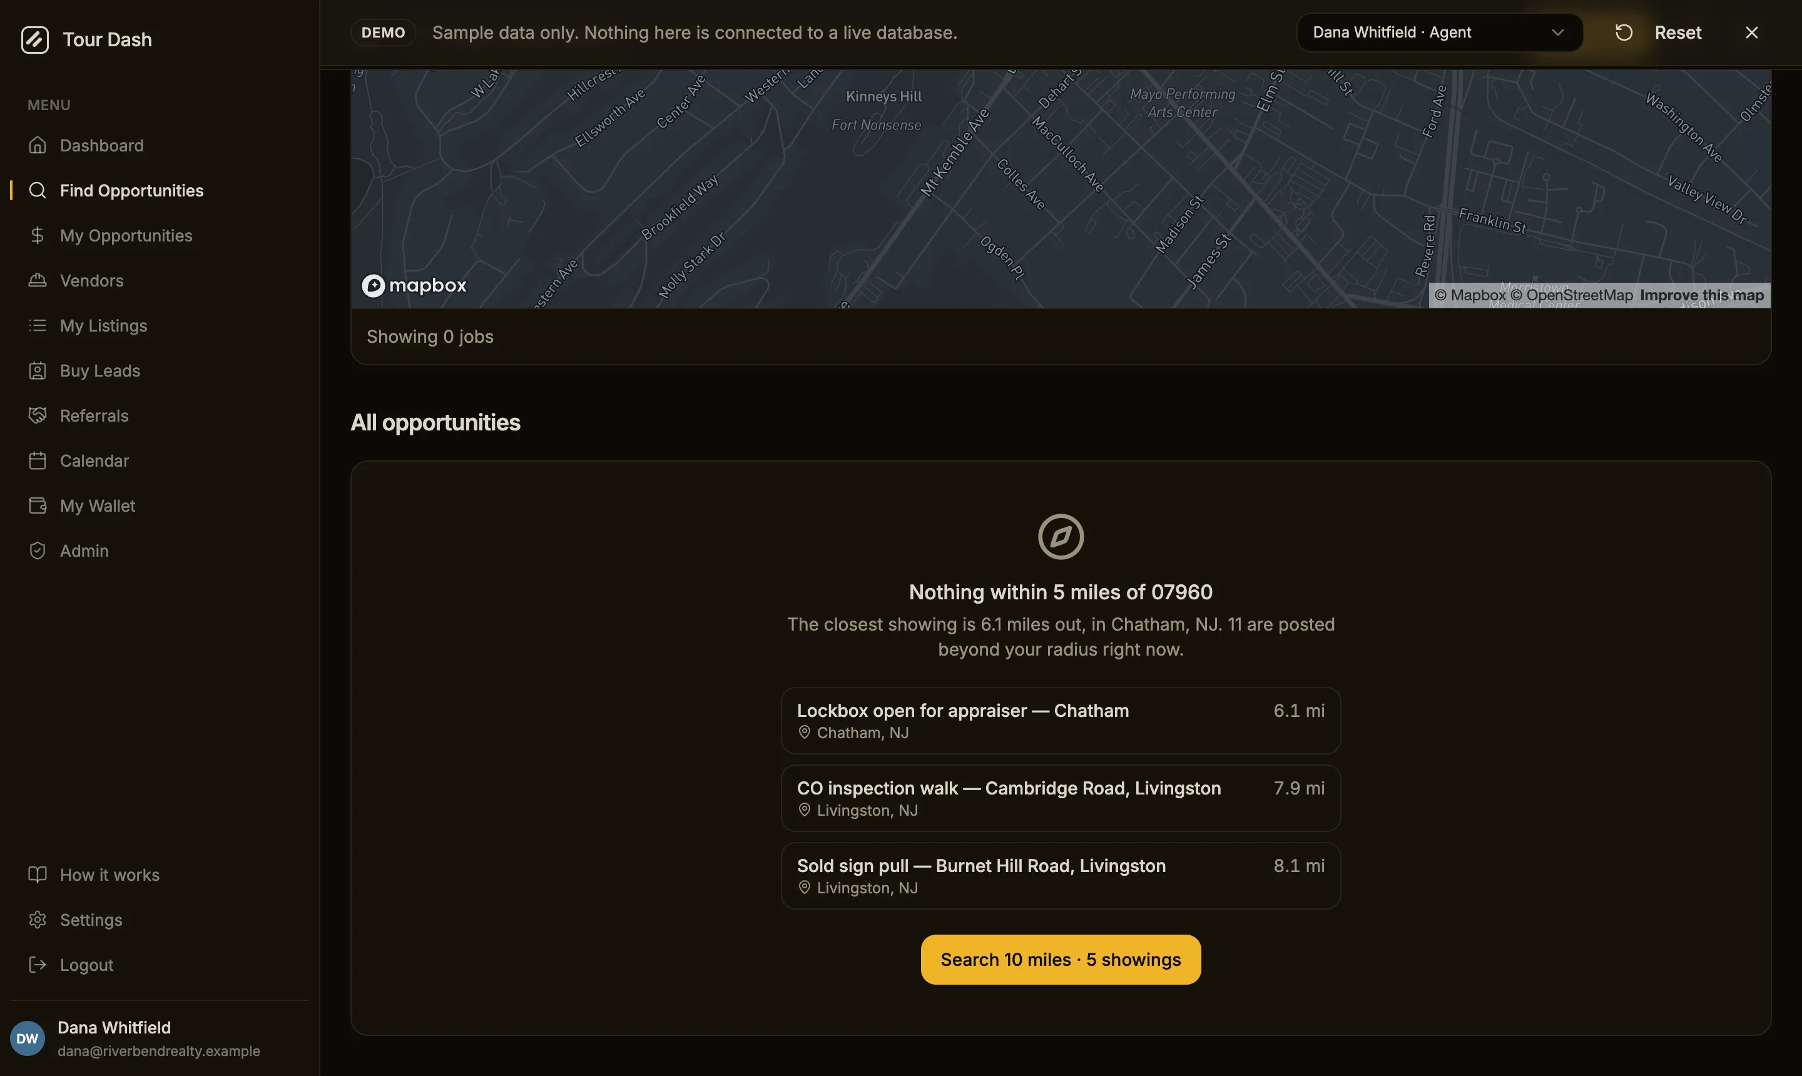Click the Admin shield icon
Screen dimensions: 1802x1076
click(38, 551)
